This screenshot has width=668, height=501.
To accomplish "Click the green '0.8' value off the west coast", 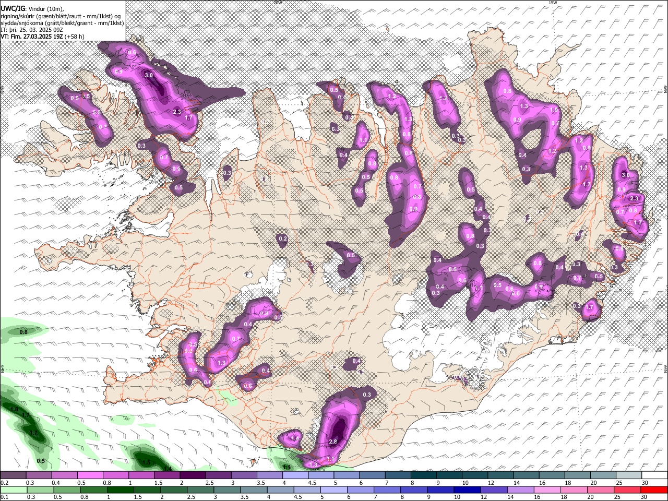I will (x=23, y=332).
